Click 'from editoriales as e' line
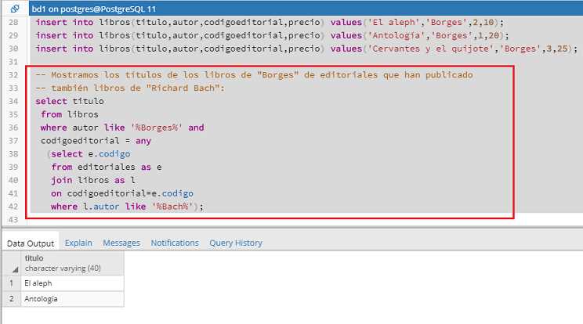Viewport: 583px width, 324px height. [x=107, y=167]
